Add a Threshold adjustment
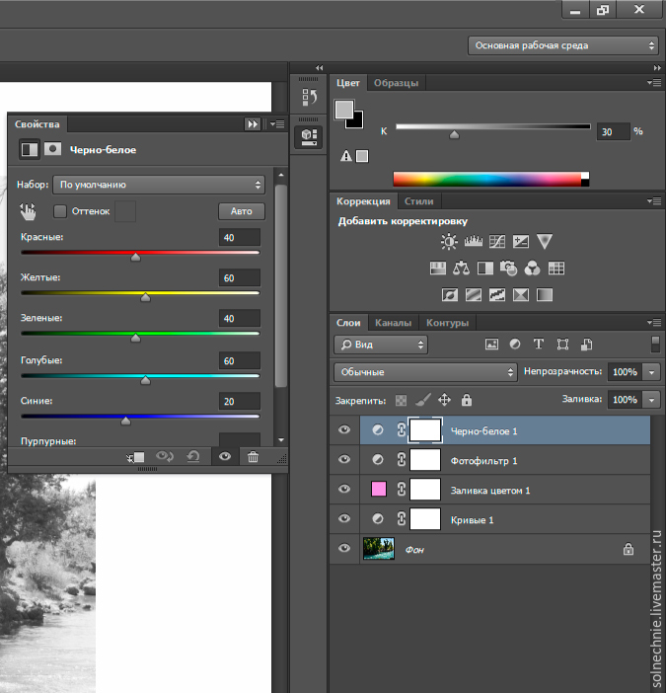The width and height of the screenshot is (666, 693). (x=497, y=294)
